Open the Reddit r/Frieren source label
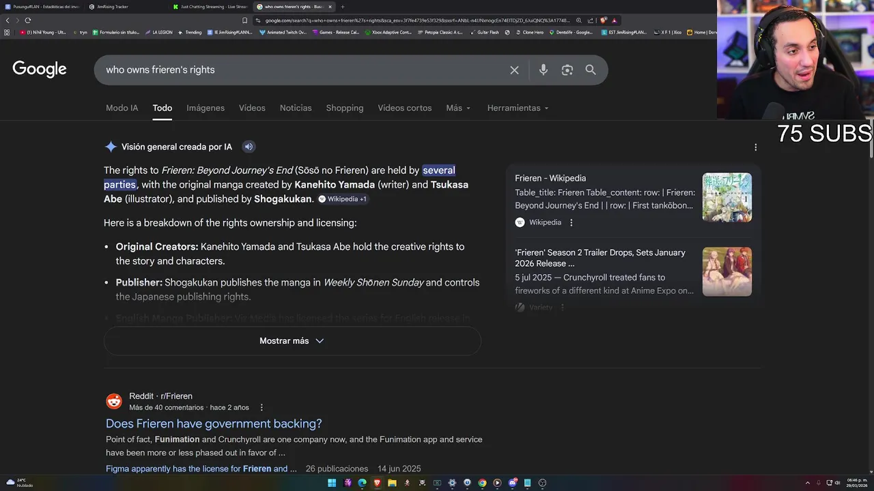 tap(160, 396)
